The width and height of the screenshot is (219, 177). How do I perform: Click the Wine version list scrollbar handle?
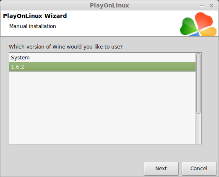(x=198, y=83)
